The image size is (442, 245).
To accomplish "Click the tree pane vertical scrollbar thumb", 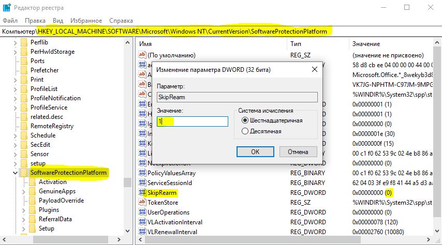I will (x=127, y=182).
